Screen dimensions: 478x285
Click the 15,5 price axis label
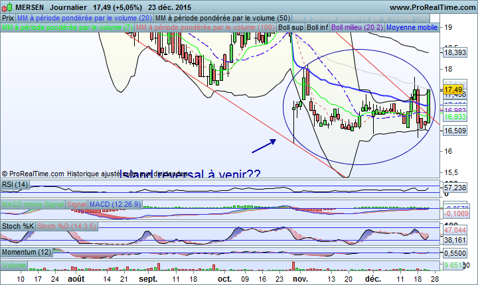pyautogui.click(x=451, y=172)
